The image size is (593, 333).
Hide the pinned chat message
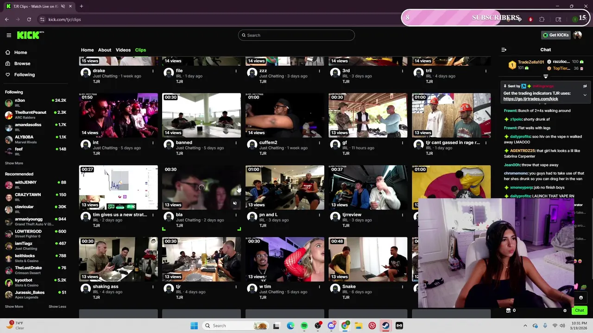click(x=585, y=86)
